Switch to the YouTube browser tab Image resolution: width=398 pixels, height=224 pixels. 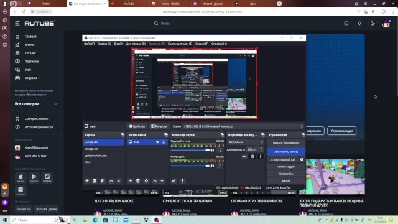click(x=129, y=4)
